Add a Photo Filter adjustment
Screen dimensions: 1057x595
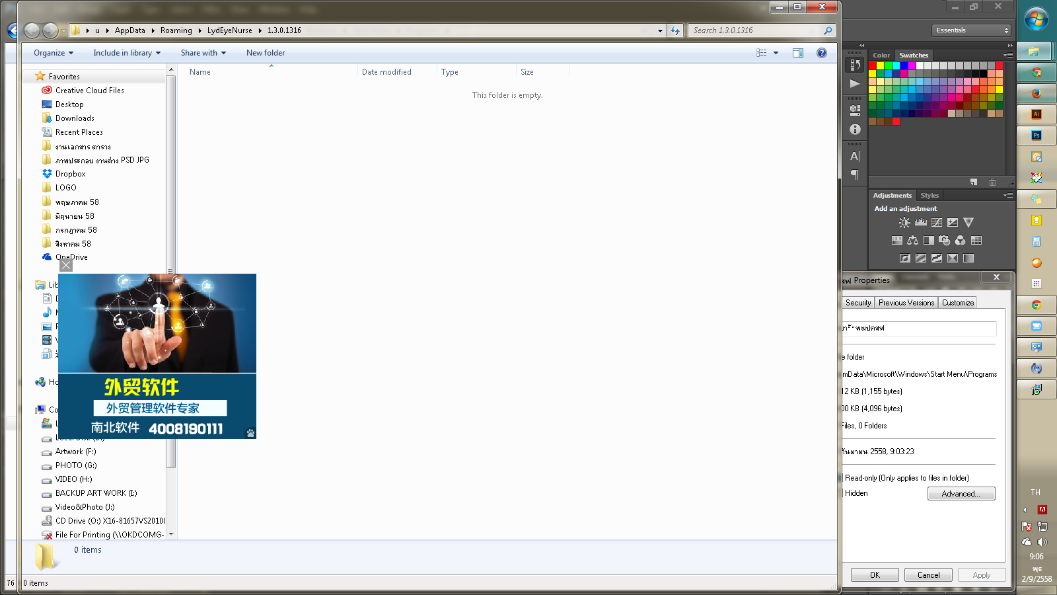pyautogui.click(x=944, y=241)
